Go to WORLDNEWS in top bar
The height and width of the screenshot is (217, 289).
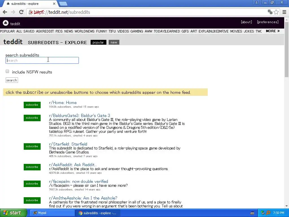(x=84, y=31)
